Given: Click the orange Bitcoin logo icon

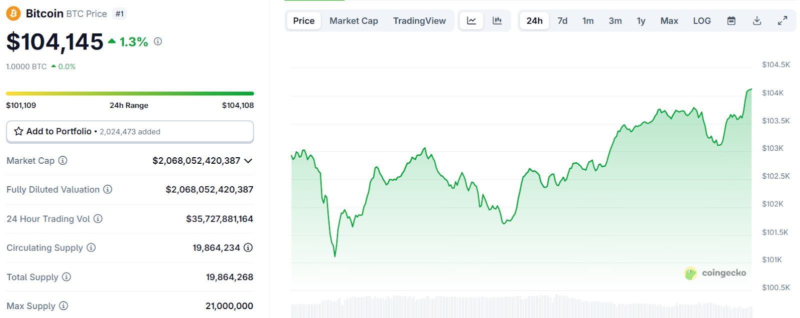Looking at the screenshot, I should click(13, 13).
